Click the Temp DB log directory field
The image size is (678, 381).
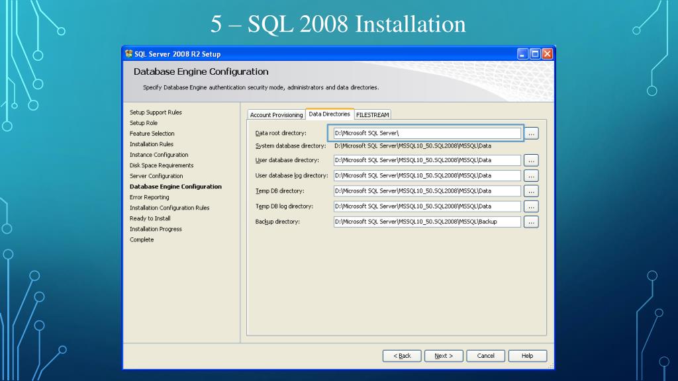(427, 206)
